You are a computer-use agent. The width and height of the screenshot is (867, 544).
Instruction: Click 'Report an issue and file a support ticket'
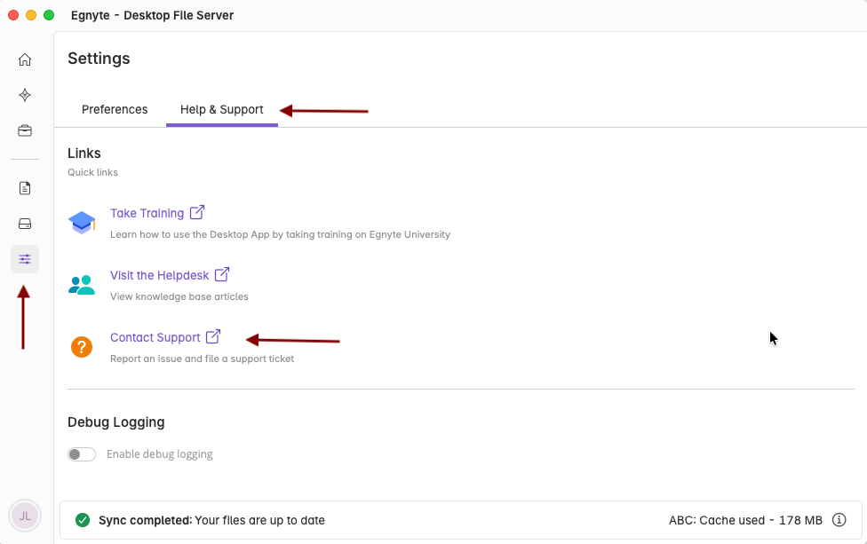(x=202, y=359)
